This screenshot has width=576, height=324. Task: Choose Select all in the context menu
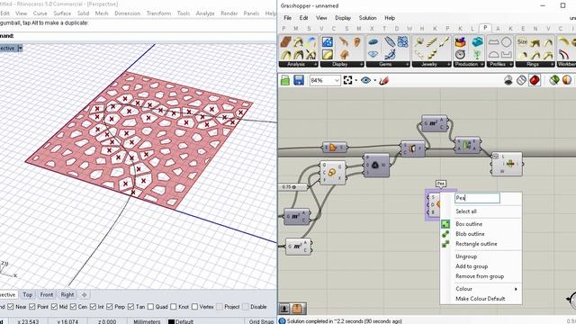coord(466,211)
